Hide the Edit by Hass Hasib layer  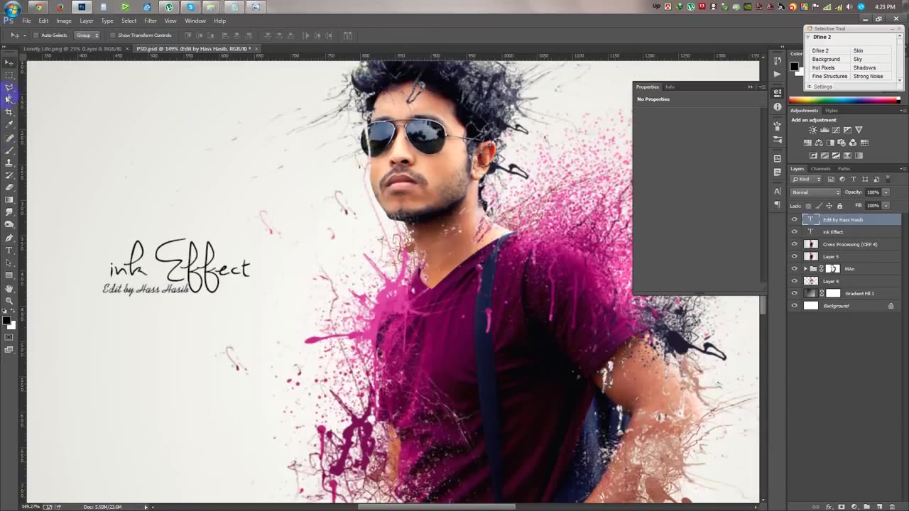point(794,219)
